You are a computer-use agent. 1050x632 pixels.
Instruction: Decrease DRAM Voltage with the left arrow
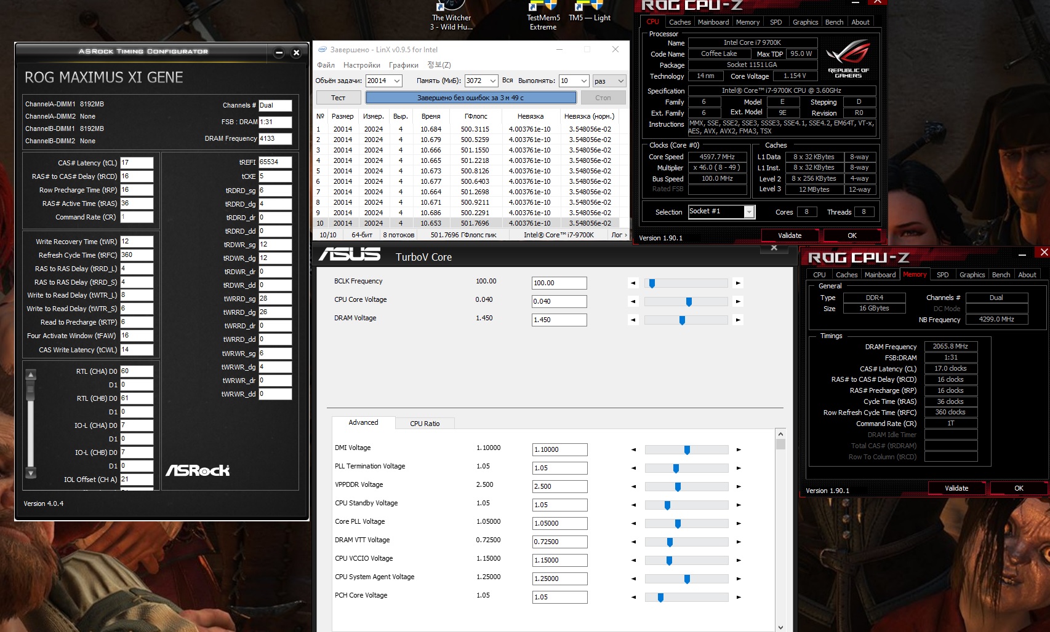pos(633,320)
